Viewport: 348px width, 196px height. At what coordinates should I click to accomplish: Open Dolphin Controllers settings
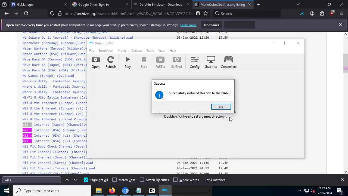(x=229, y=62)
